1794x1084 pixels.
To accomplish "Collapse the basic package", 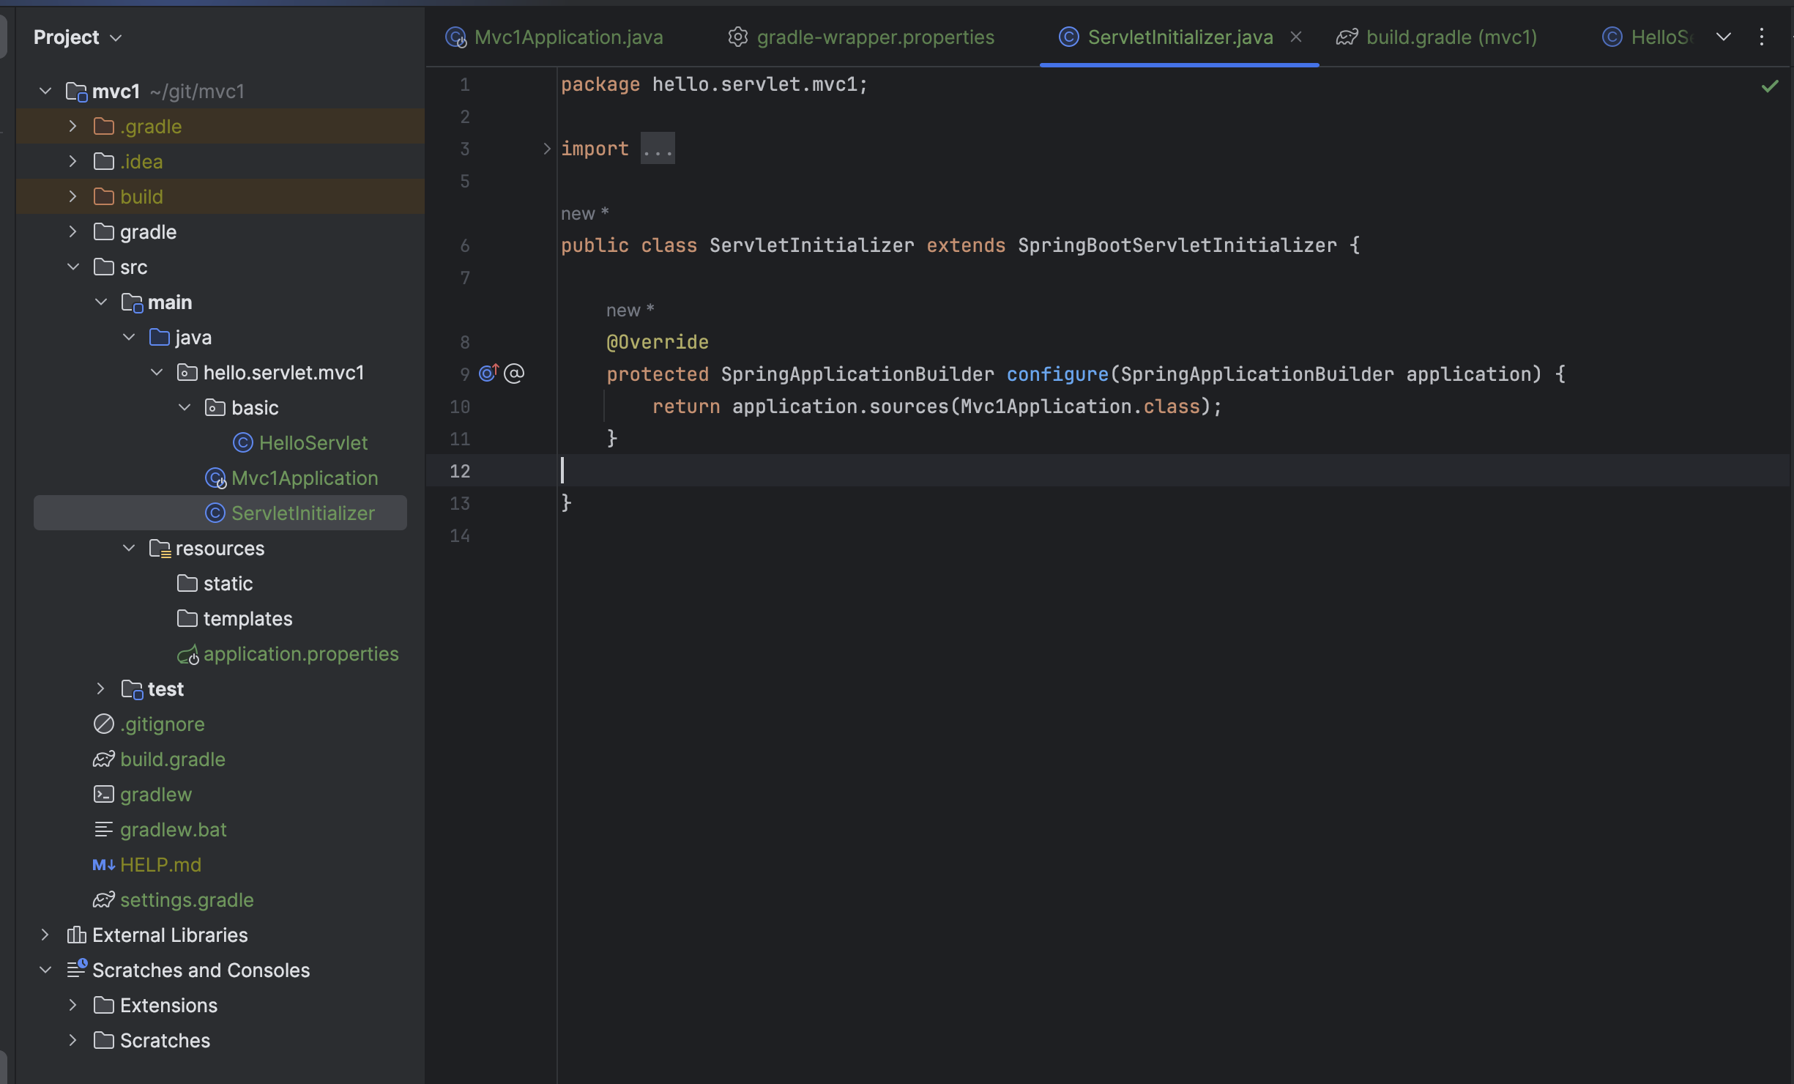I will (185, 408).
